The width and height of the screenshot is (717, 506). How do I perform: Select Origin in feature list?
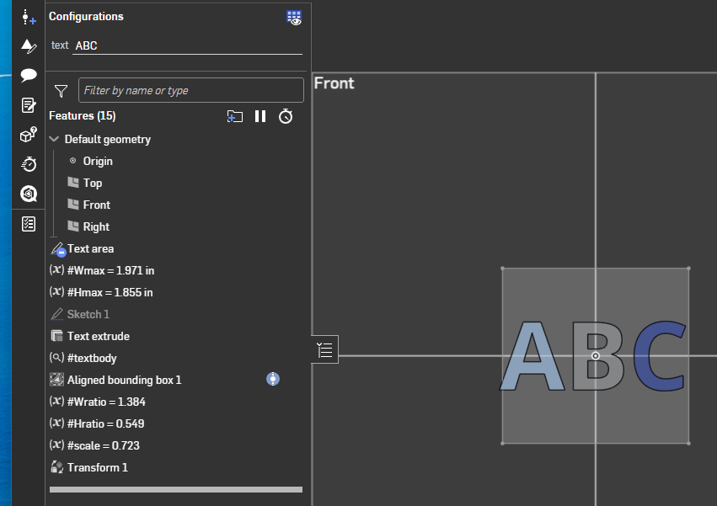point(98,161)
